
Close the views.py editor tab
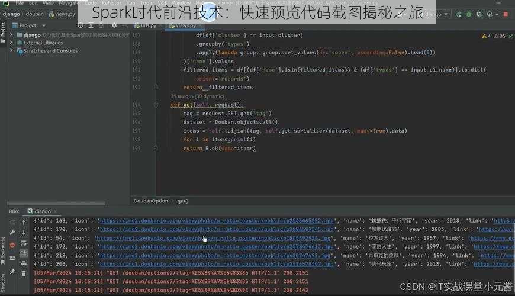tap(200, 25)
